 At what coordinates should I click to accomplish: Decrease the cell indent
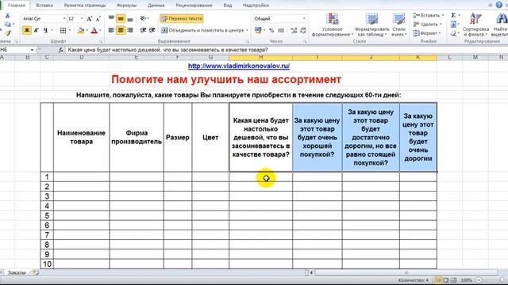(143, 30)
